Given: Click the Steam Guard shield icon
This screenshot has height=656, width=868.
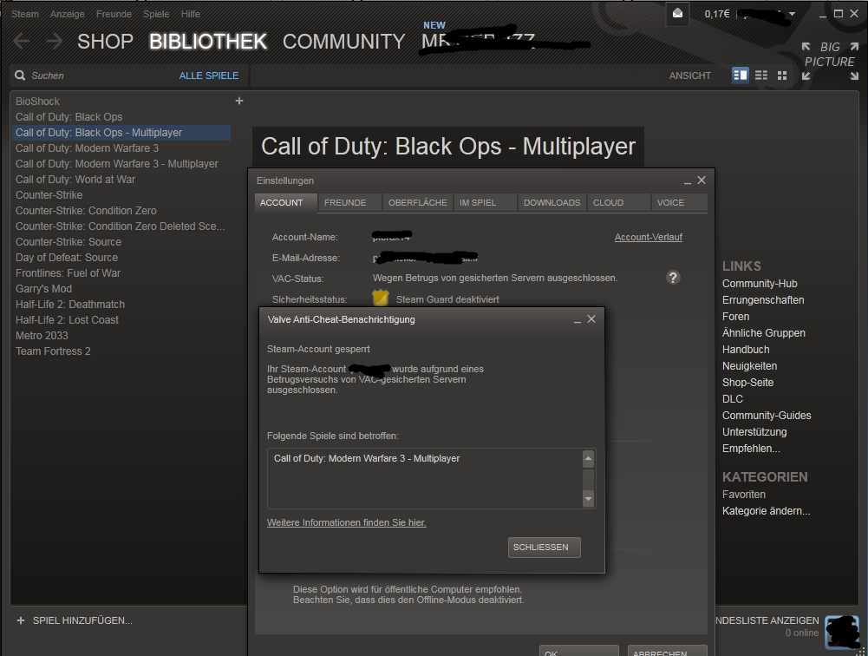Looking at the screenshot, I should [x=381, y=298].
